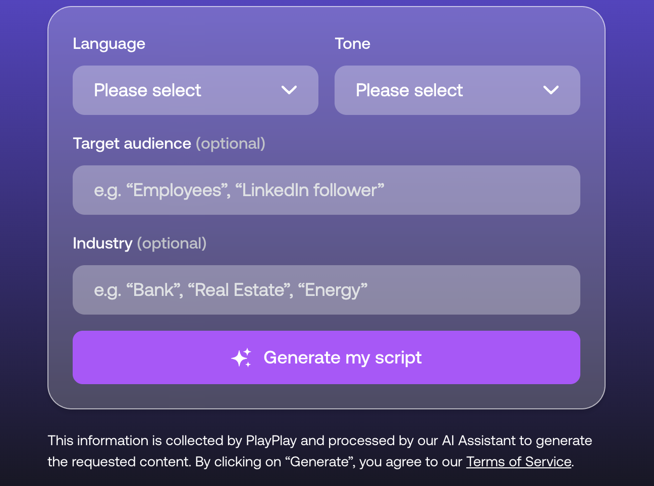Click the Language label
Image resolution: width=654 pixels, height=486 pixels.
[x=109, y=44]
